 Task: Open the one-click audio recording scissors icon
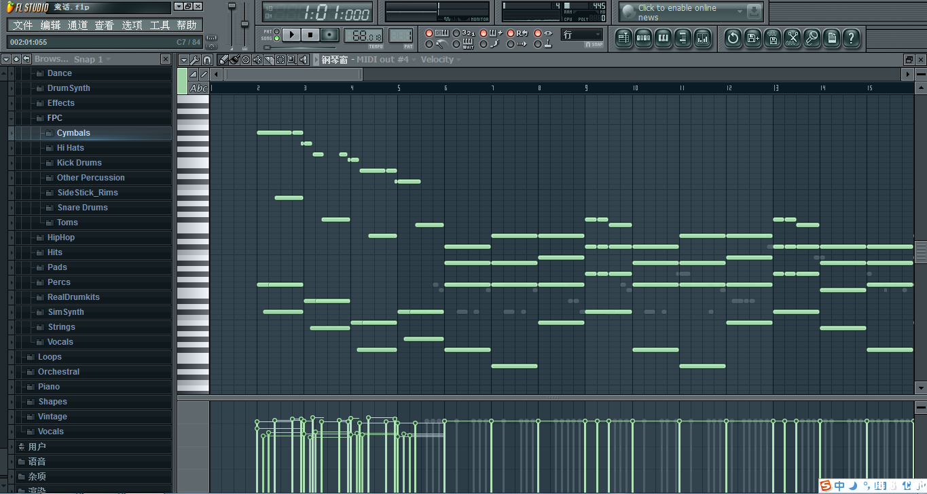tap(792, 37)
